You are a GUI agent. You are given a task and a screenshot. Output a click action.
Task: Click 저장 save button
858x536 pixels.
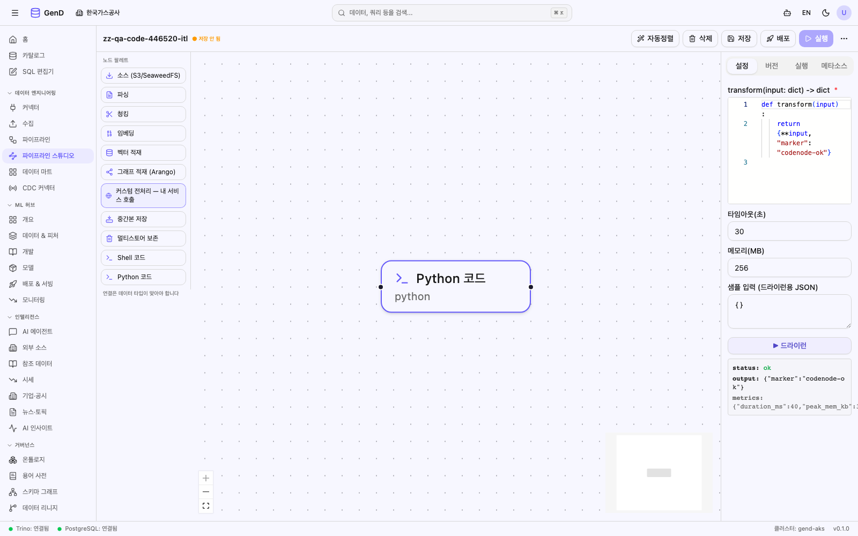click(x=739, y=39)
